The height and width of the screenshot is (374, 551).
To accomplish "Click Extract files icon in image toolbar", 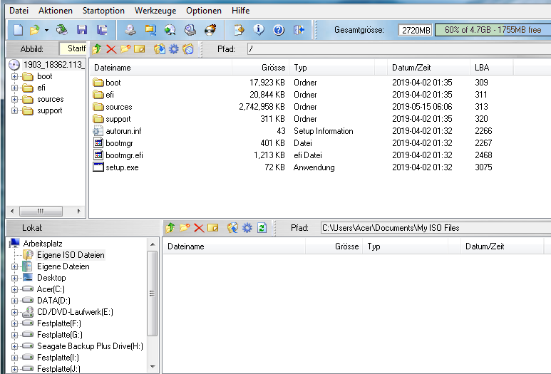I will (x=159, y=49).
